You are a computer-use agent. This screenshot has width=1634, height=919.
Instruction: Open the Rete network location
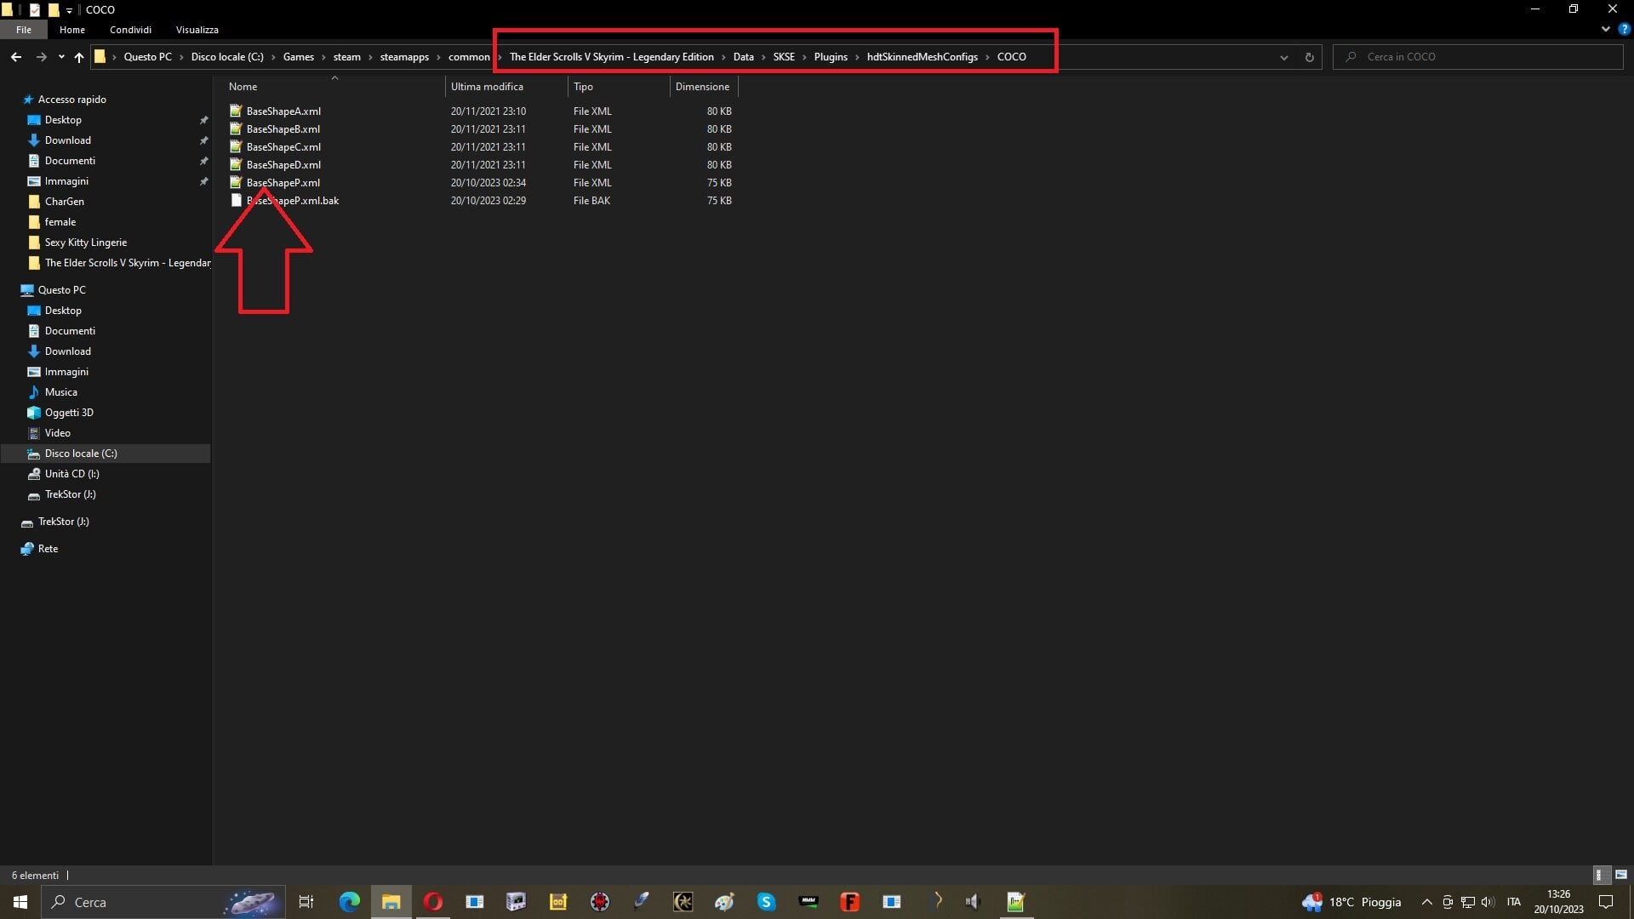[48, 549]
